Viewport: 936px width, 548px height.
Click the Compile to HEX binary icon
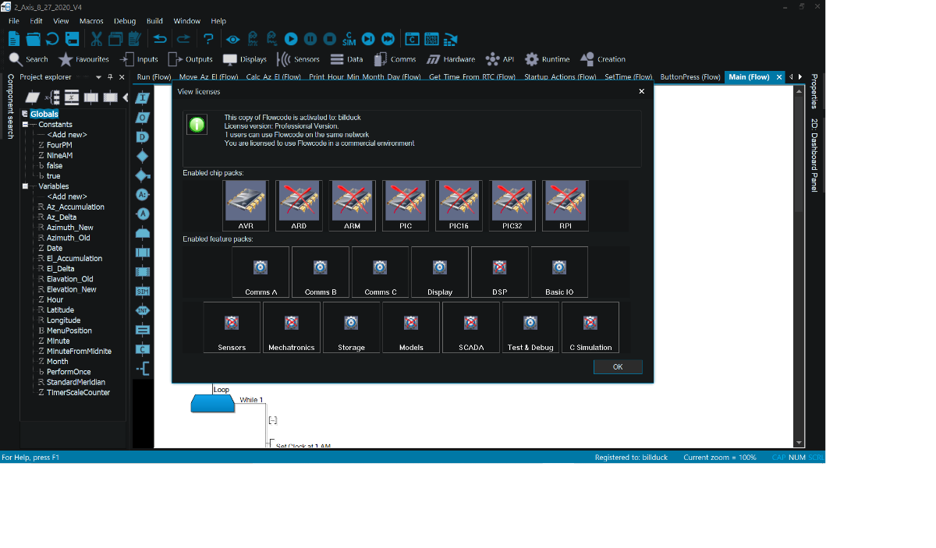(431, 39)
